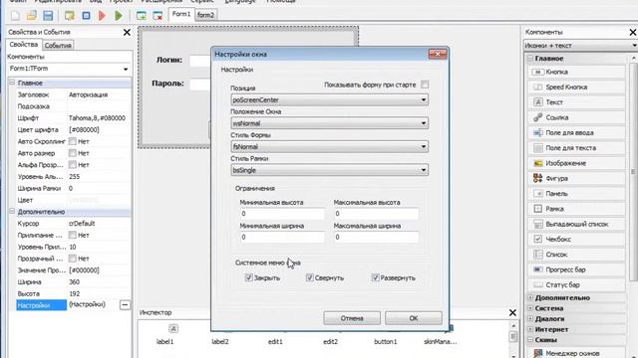Open the Положение Окна wsNormal dropdown

click(x=330, y=123)
